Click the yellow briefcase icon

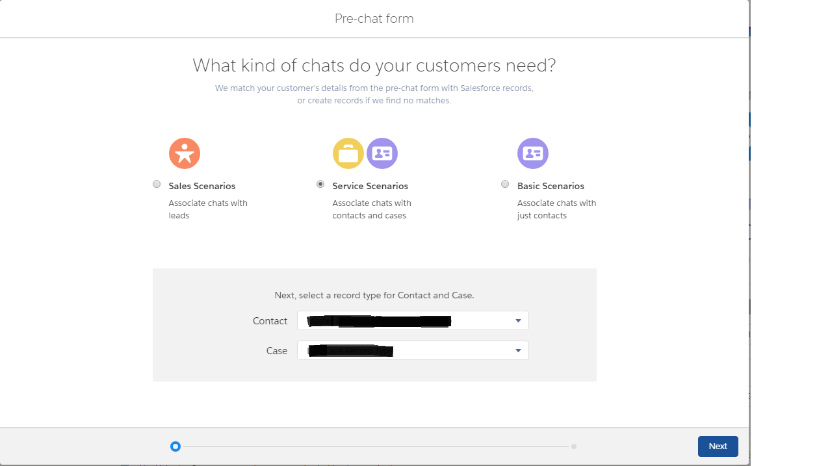[348, 154]
